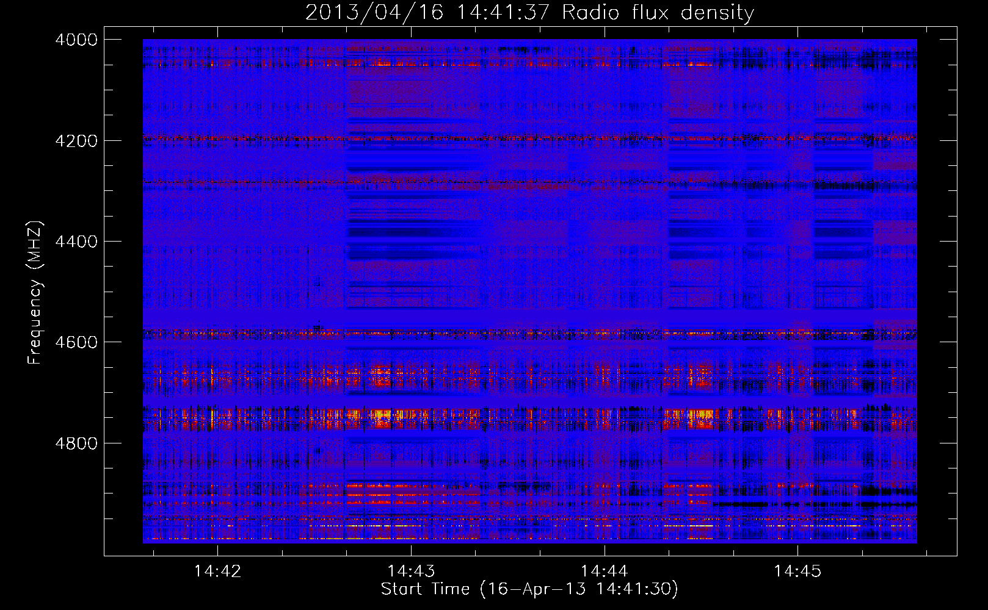This screenshot has height=610, width=988.
Task: Select the 4200 frequency tick label
Action: tap(76, 141)
